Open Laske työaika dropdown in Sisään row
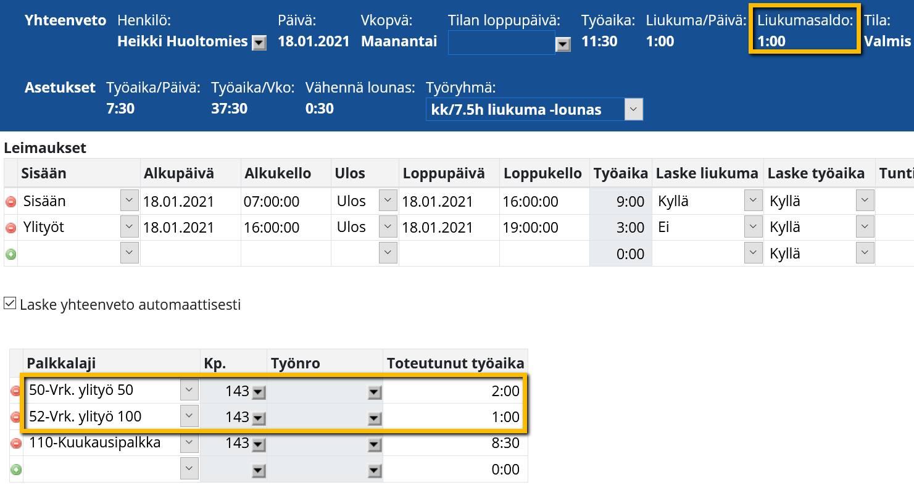The width and height of the screenshot is (914, 485). (x=865, y=201)
